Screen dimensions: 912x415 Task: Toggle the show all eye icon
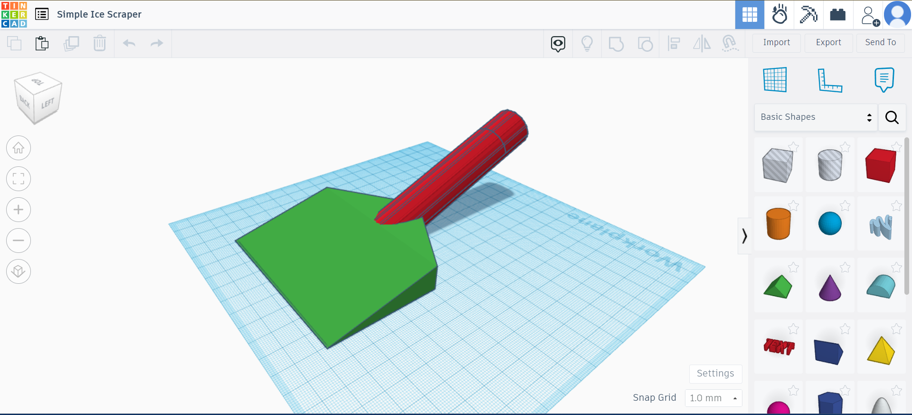[x=558, y=44]
